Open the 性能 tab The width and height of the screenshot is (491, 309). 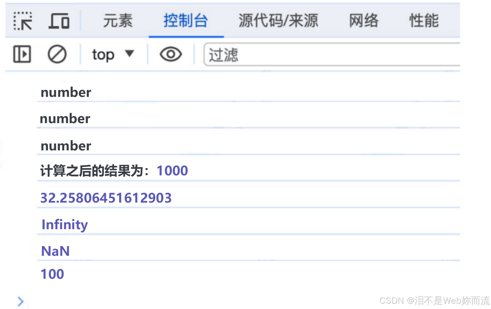[x=424, y=21]
